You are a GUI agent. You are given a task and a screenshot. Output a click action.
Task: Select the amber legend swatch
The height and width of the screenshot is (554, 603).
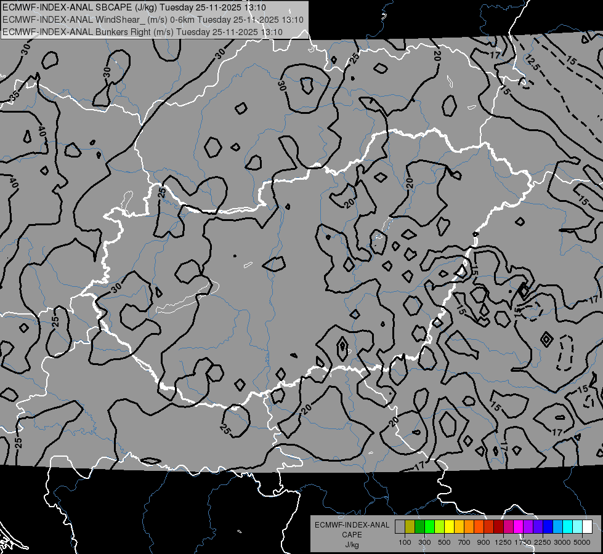459,527
